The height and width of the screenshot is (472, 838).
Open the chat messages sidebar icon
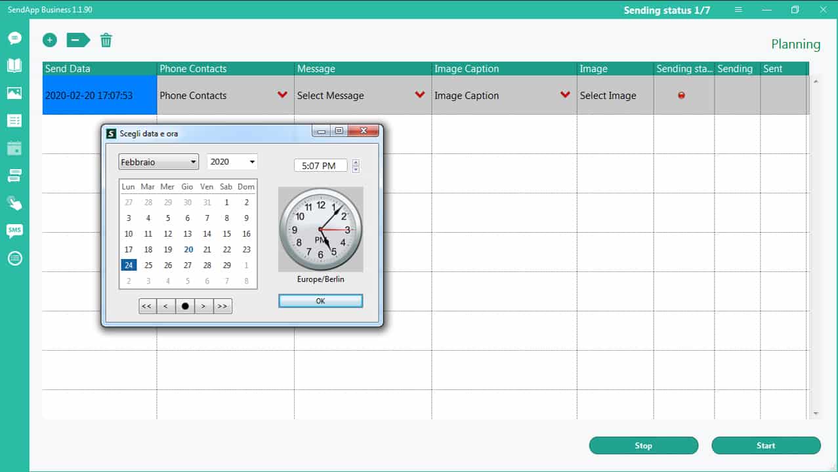[x=14, y=38]
